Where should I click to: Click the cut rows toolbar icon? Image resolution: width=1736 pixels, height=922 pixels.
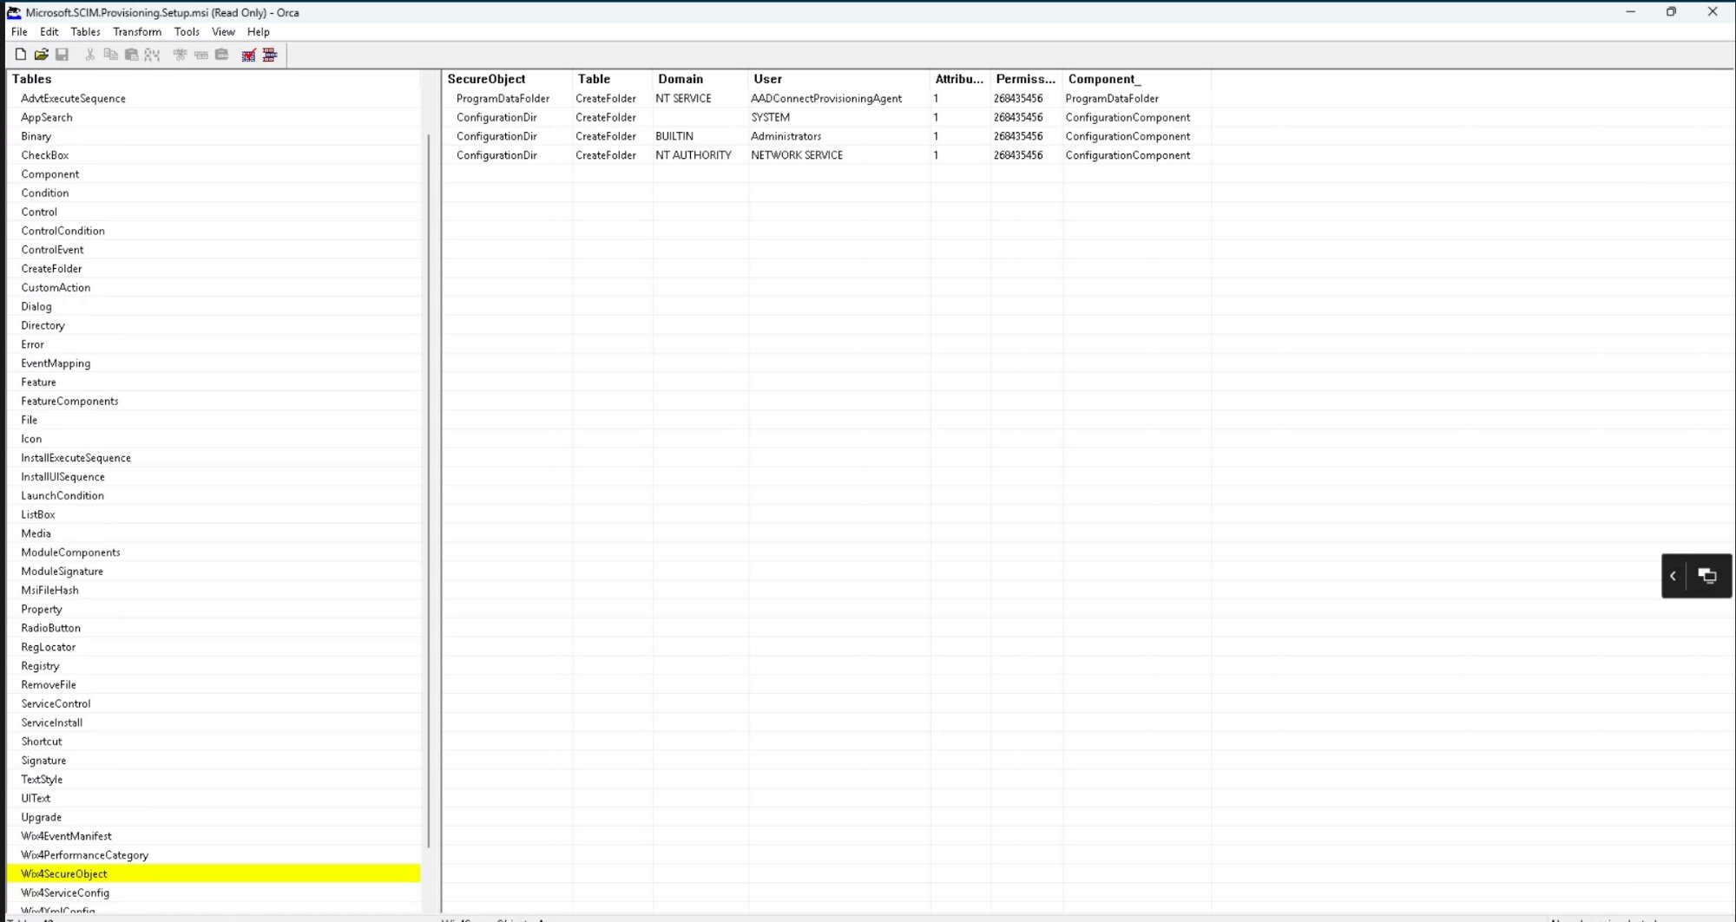click(180, 55)
